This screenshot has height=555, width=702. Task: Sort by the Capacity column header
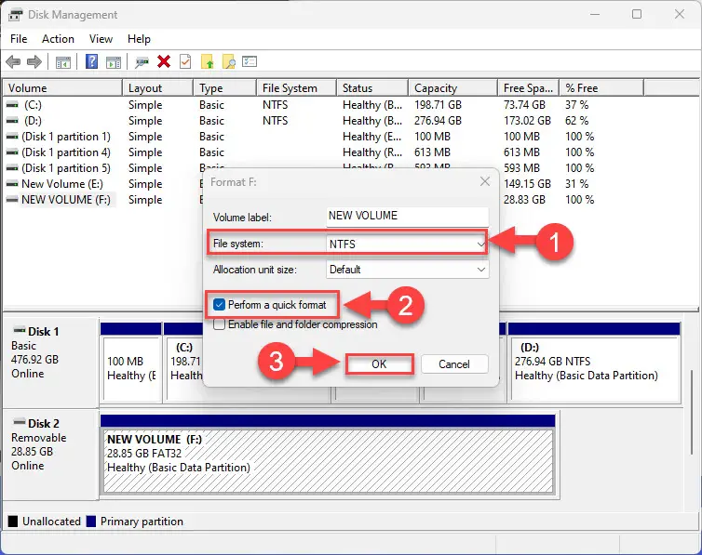(453, 88)
